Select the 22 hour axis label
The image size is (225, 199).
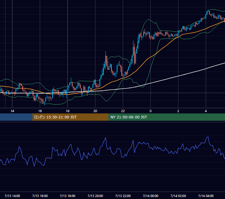[123, 111]
